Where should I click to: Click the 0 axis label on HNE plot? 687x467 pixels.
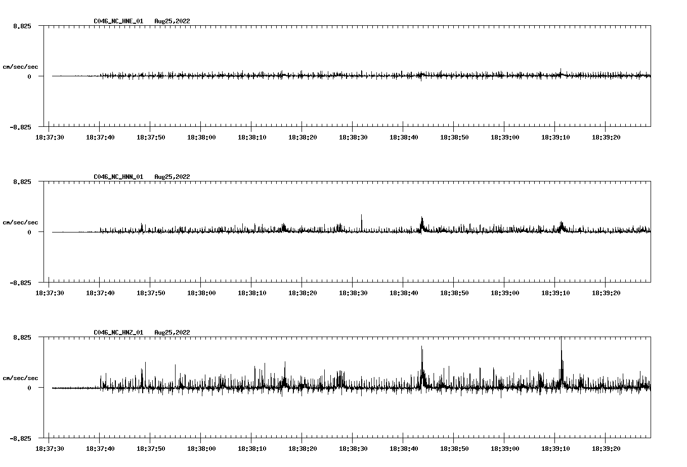[29, 76]
